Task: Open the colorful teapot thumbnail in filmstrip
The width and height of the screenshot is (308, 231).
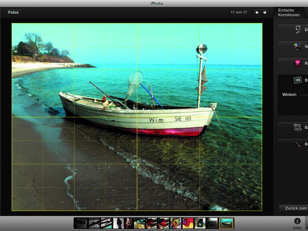Action: (176, 223)
